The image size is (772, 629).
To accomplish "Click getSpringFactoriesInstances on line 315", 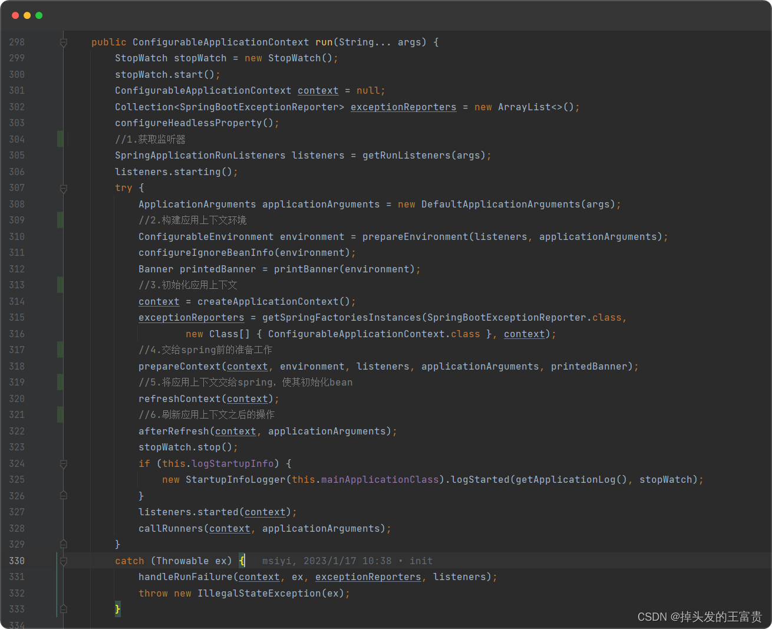I will (342, 318).
